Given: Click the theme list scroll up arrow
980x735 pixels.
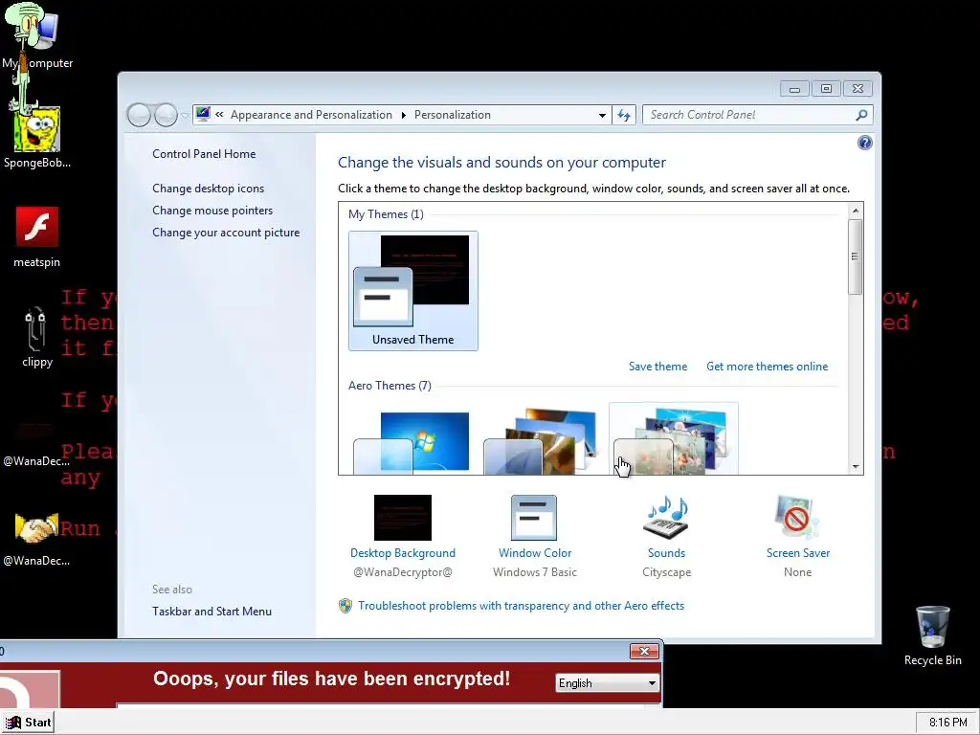Looking at the screenshot, I should (x=856, y=211).
